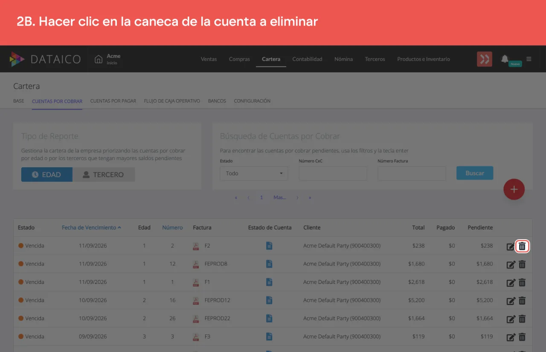This screenshot has height=352, width=546.
Task: Click the red plus add button
Action: point(514,189)
